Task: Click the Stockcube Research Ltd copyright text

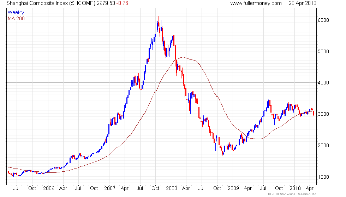Action: [292, 194]
